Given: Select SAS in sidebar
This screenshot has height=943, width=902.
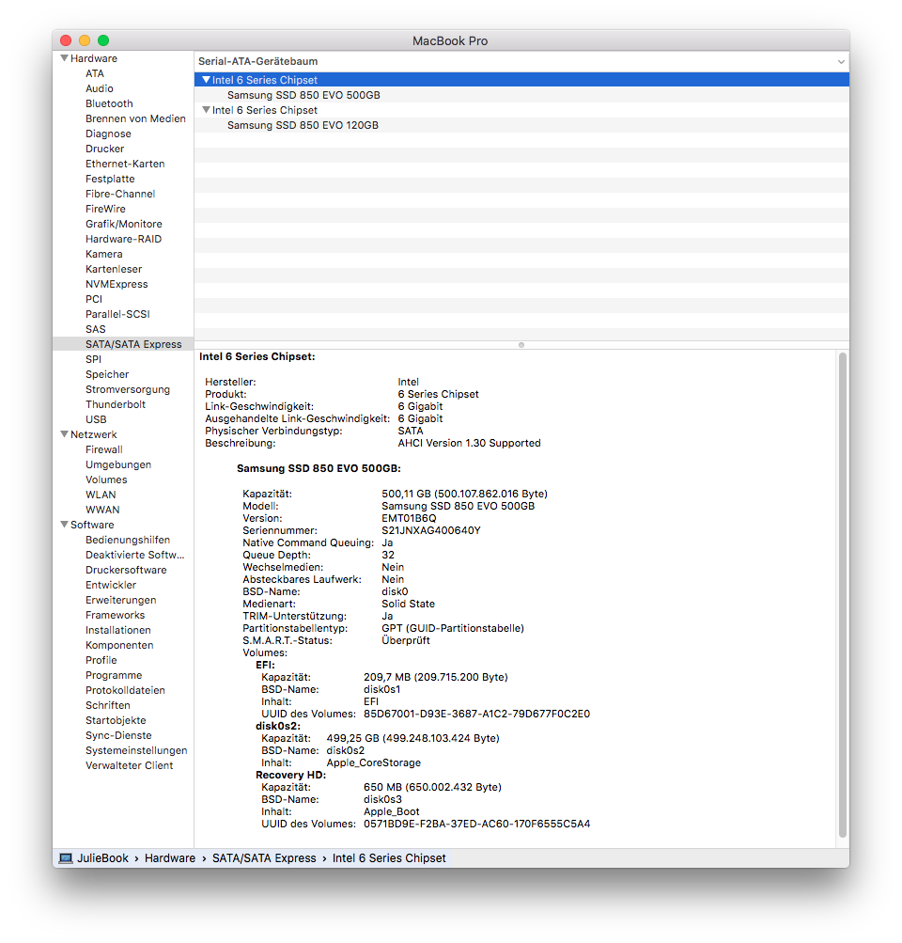Looking at the screenshot, I should tap(96, 329).
